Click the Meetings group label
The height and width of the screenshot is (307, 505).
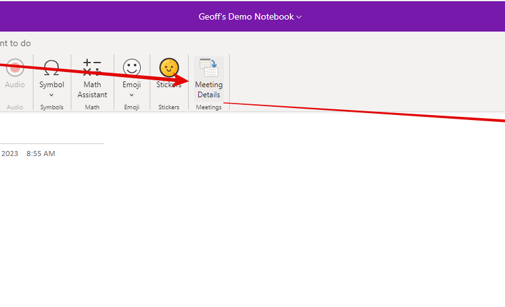[209, 107]
